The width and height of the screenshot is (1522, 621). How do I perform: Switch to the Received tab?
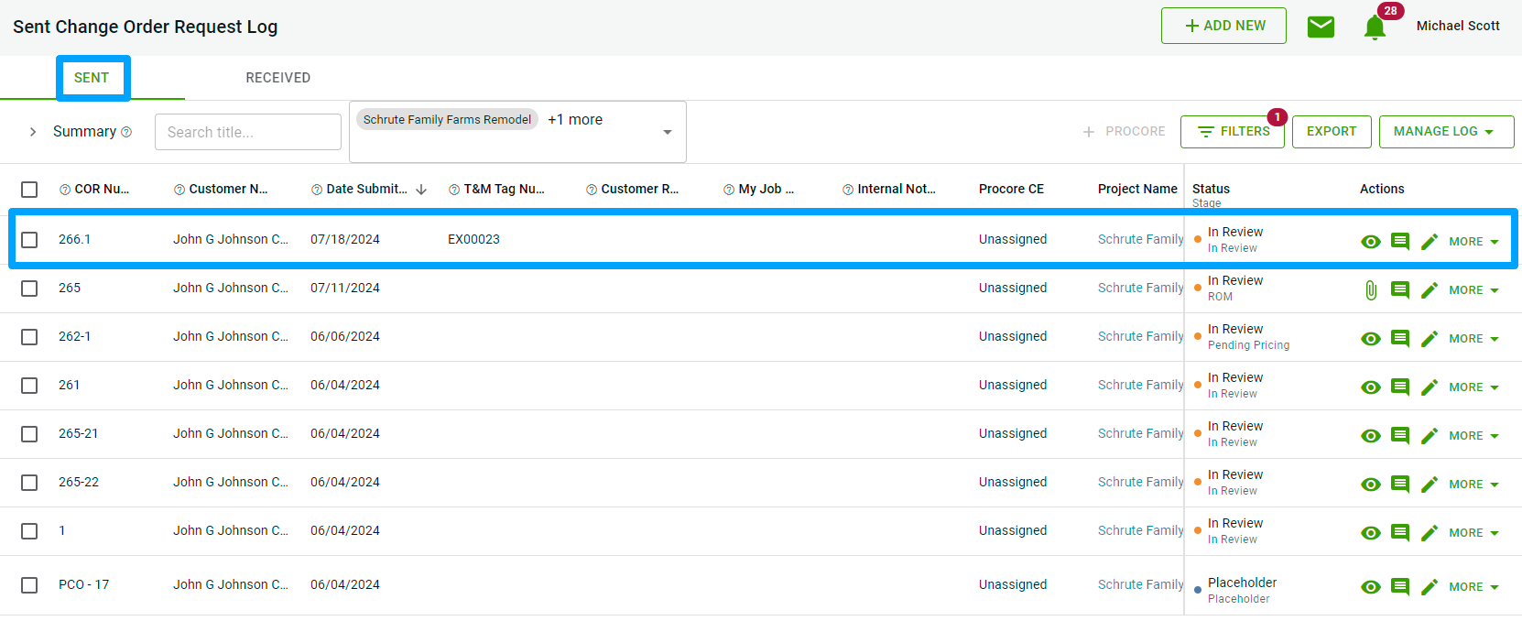point(277,78)
